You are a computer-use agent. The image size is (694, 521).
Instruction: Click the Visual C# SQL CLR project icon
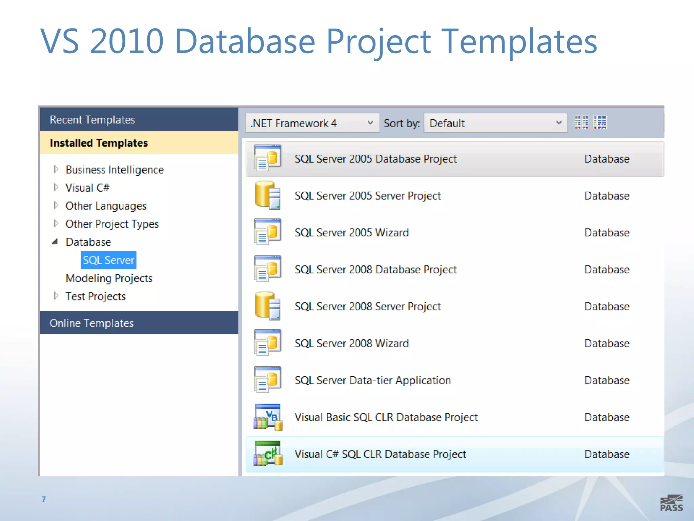click(268, 454)
